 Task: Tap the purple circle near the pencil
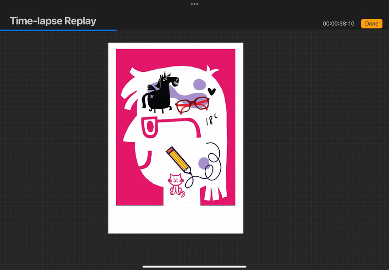pos(203,163)
